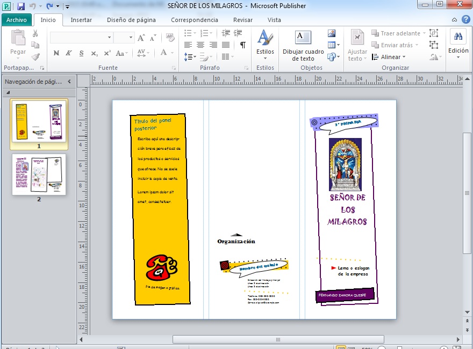This screenshot has height=349, width=473.
Task: Open the Archivo menu
Action: point(16,20)
